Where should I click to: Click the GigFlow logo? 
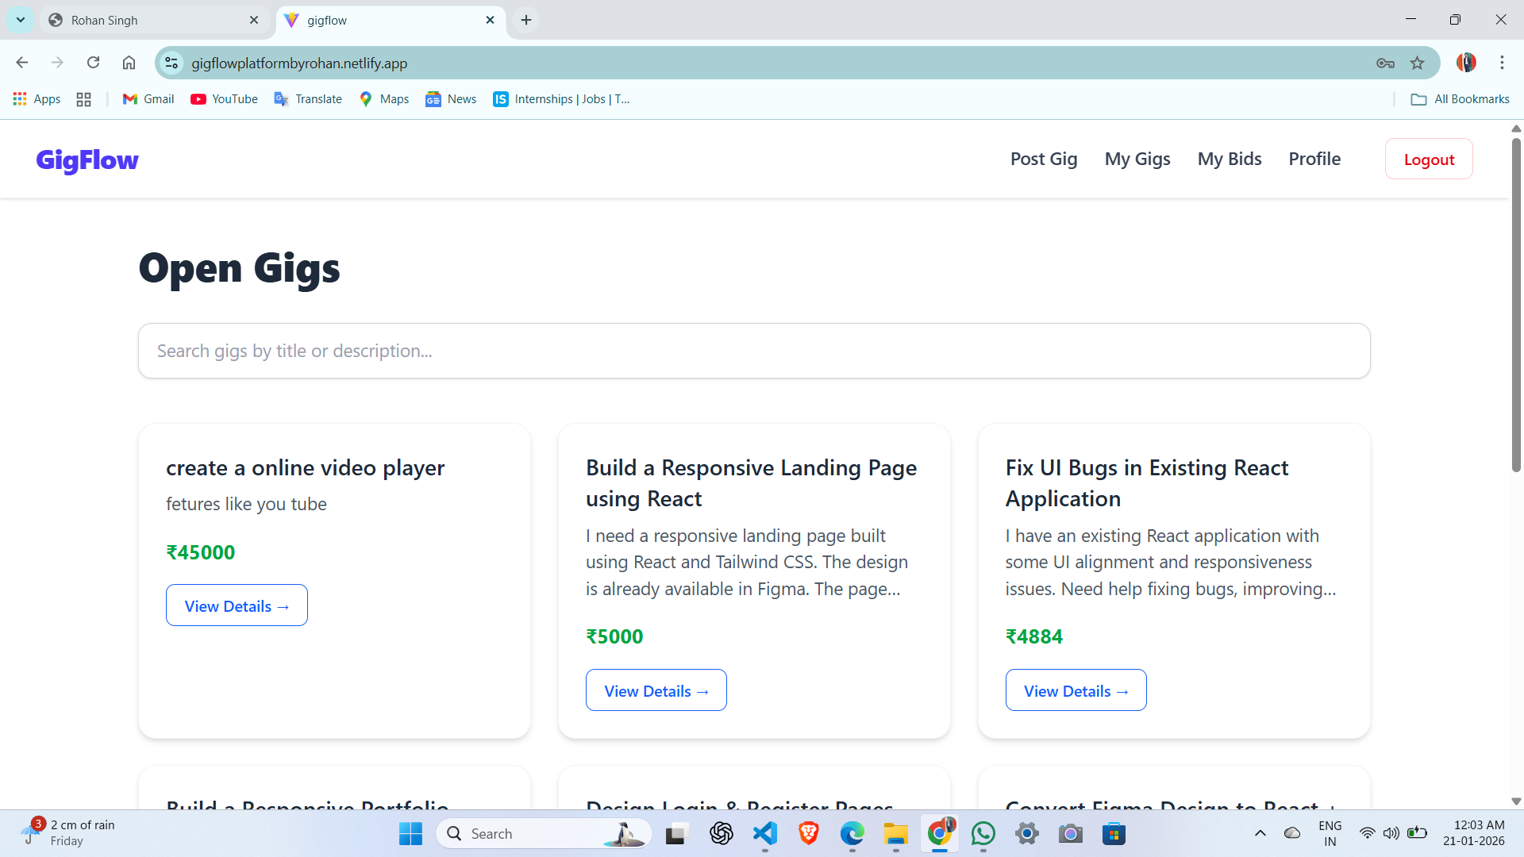click(x=87, y=159)
